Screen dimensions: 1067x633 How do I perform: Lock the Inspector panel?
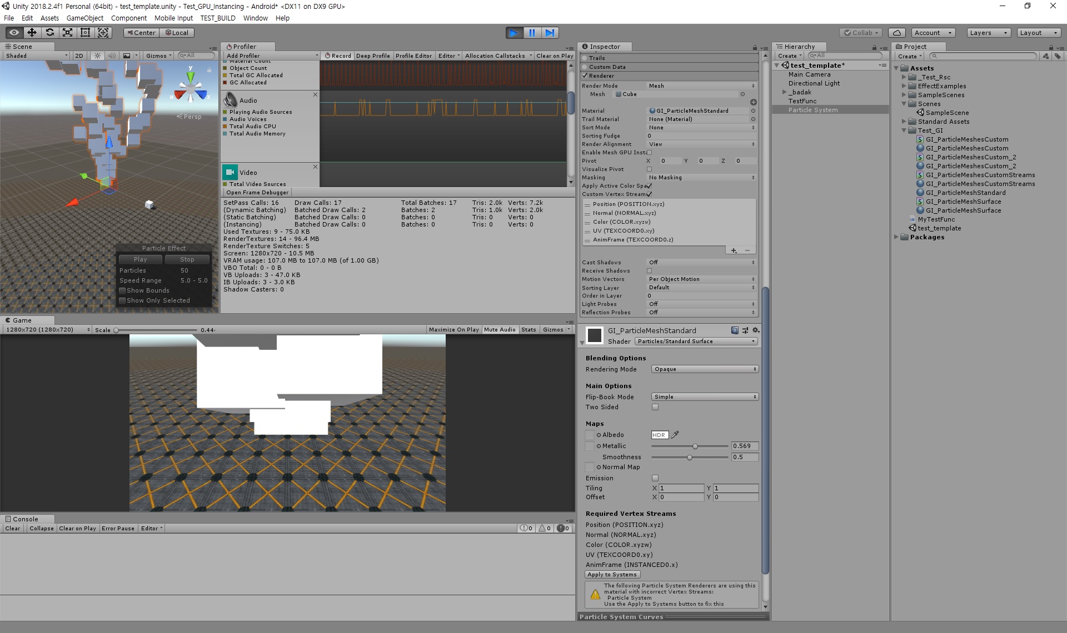[755, 48]
